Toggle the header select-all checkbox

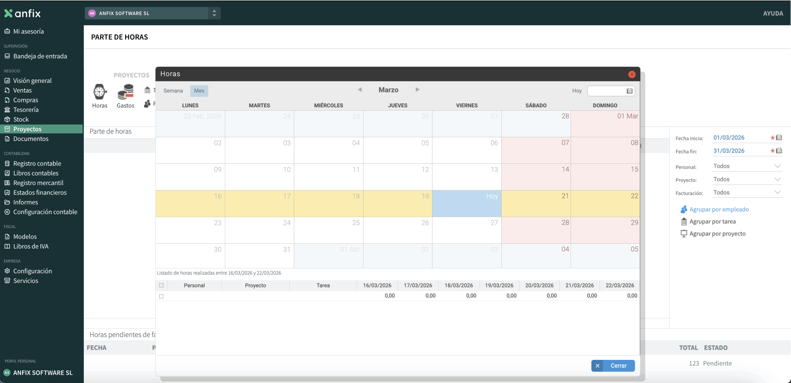(161, 285)
